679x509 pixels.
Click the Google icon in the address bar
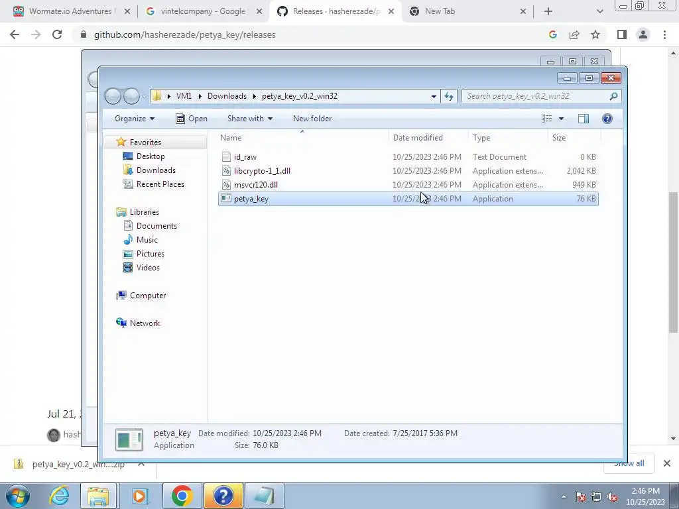click(x=553, y=34)
